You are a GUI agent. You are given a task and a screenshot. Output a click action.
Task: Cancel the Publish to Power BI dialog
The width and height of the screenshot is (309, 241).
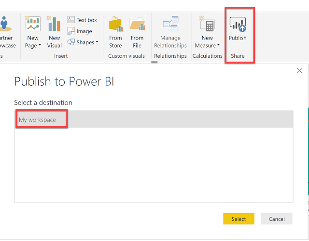[x=277, y=219]
